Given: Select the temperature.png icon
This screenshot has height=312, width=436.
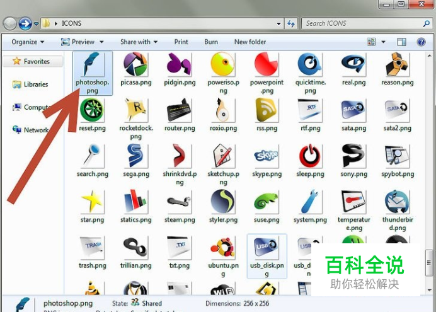Looking at the screenshot, I should 353,202.
